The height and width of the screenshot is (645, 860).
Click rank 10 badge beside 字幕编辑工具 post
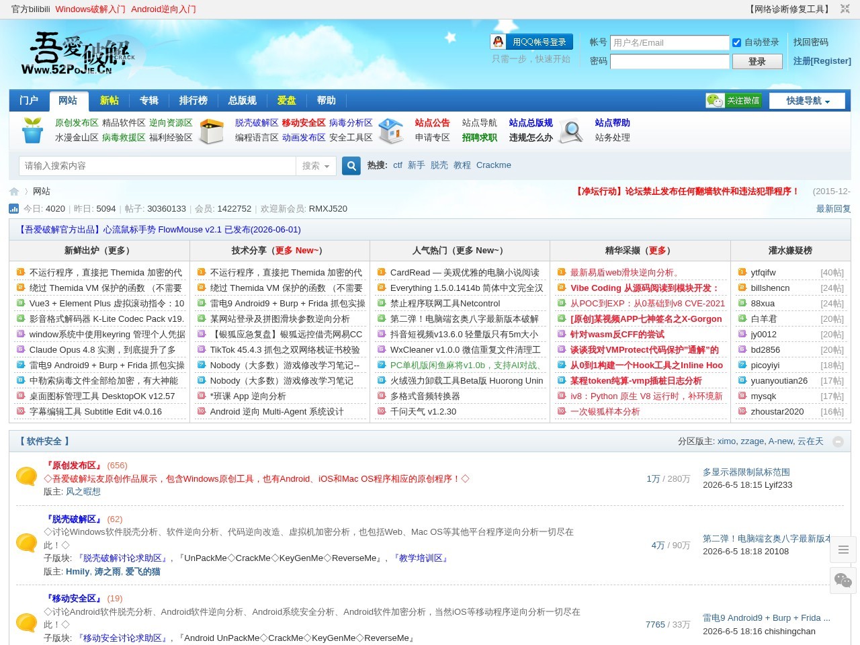pos(21,411)
